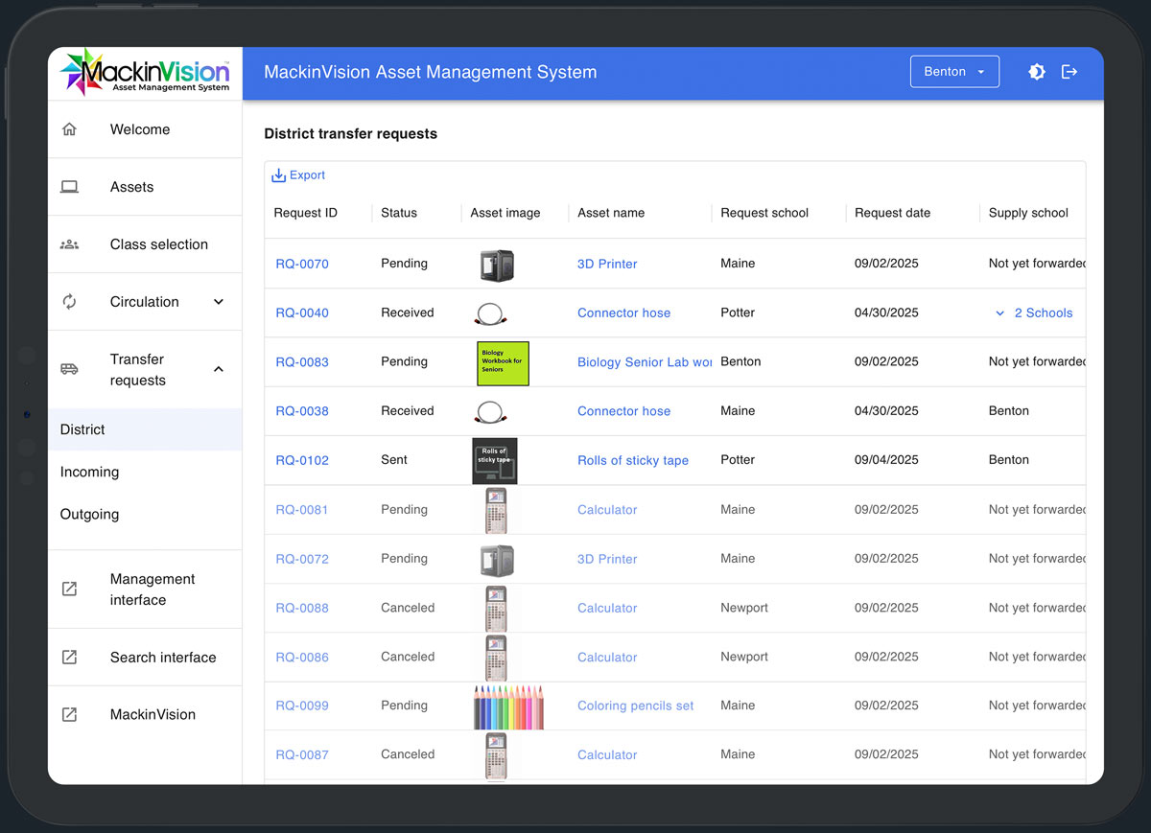
Task: Select the Outgoing menu item
Action: (x=89, y=514)
